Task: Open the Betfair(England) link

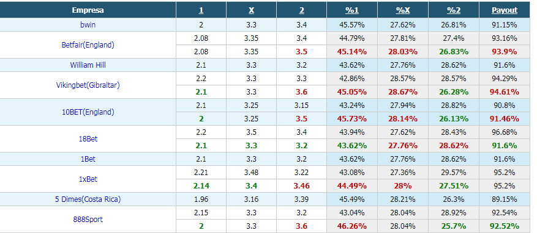Action: tap(88, 45)
